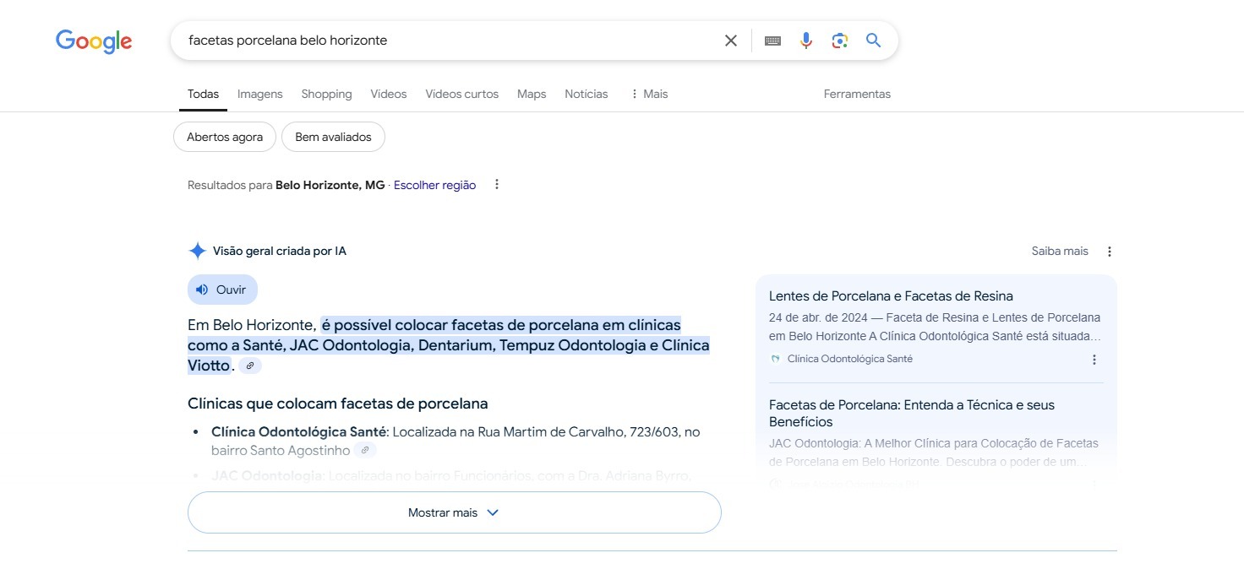Focus the search input field
The width and height of the screenshot is (1244, 569).
click(x=448, y=41)
